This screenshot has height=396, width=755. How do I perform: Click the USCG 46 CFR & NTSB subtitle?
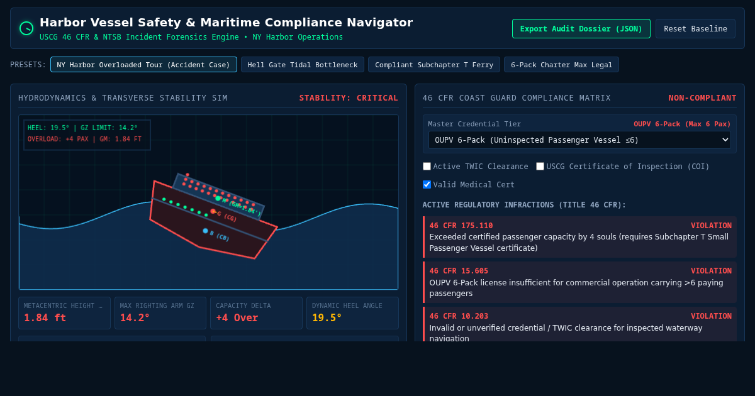pos(191,37)
